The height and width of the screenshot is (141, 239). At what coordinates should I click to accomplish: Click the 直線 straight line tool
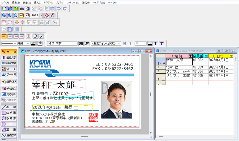tap(9, 107)
